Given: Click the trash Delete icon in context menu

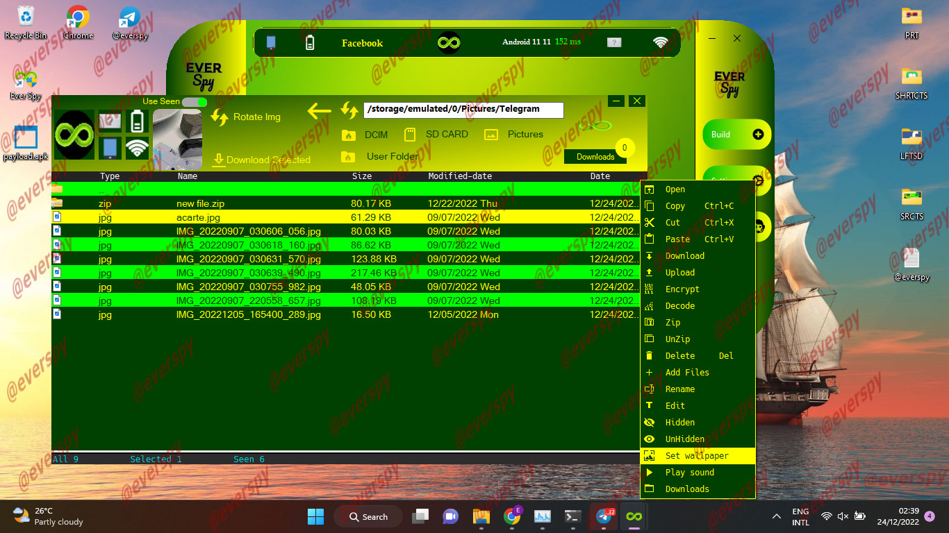Looking at the screenshot, I should click(x=650, y=356).
